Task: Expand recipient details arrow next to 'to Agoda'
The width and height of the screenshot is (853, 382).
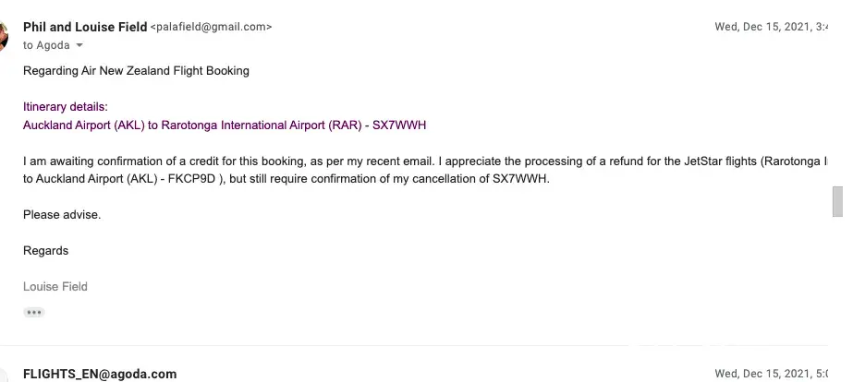Action: click(79, 45)
